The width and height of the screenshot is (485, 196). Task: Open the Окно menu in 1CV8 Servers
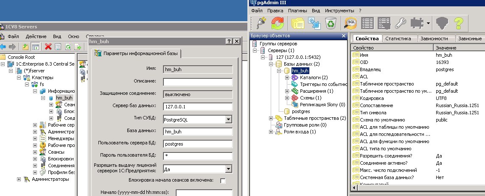pos(73,36)
